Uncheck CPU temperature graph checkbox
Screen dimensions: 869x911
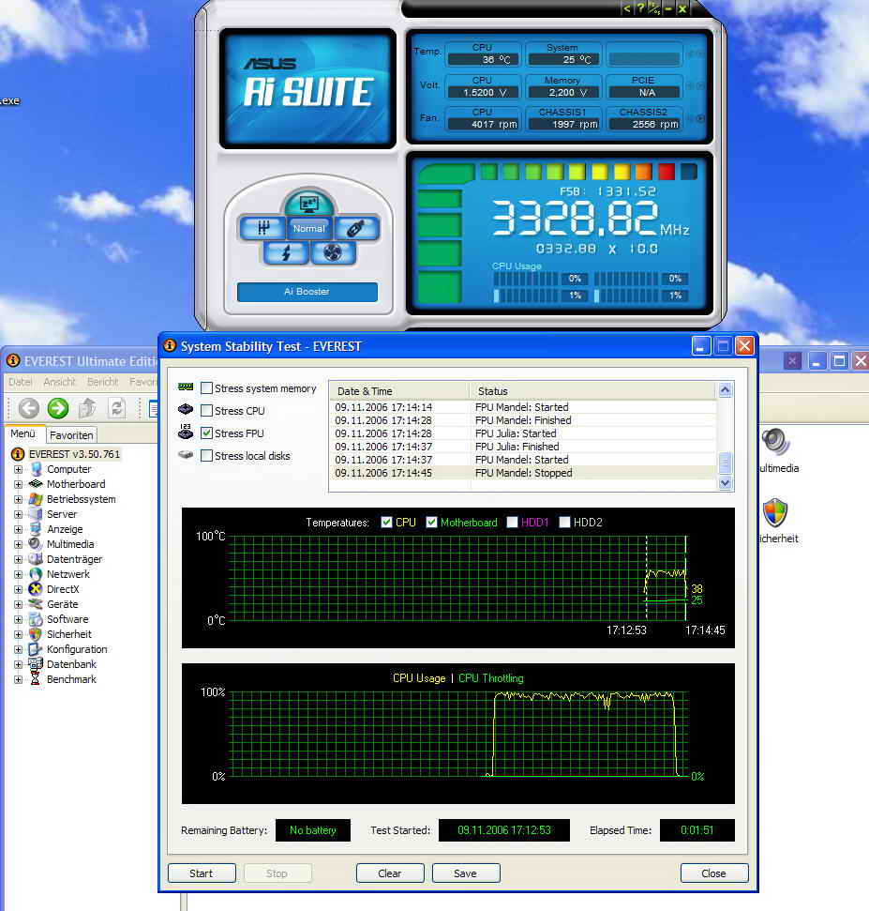coord(386,523)
